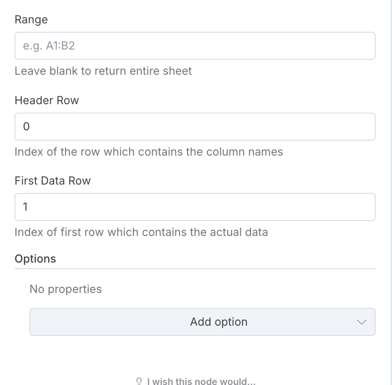Click the lightbulb icon beside the feedback text
The height and width of the screenshot is (385, 392).
click(139, 381)
